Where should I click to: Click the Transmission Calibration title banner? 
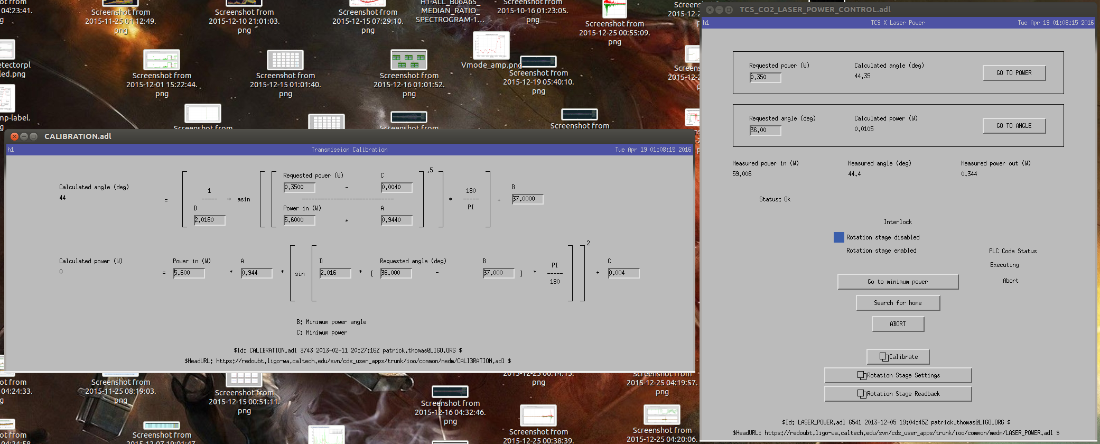click(x=349, y=150)
